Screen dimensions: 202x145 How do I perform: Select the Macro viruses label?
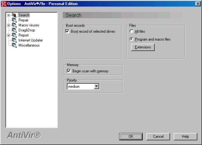(x=29, y=25)
